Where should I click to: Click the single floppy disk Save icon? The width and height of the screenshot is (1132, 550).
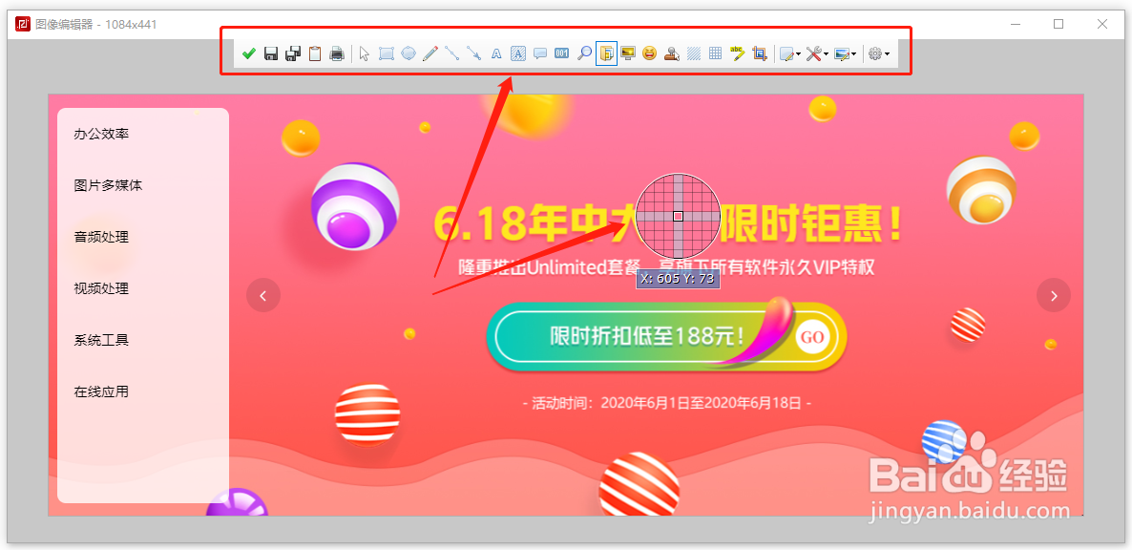point(271,53)
